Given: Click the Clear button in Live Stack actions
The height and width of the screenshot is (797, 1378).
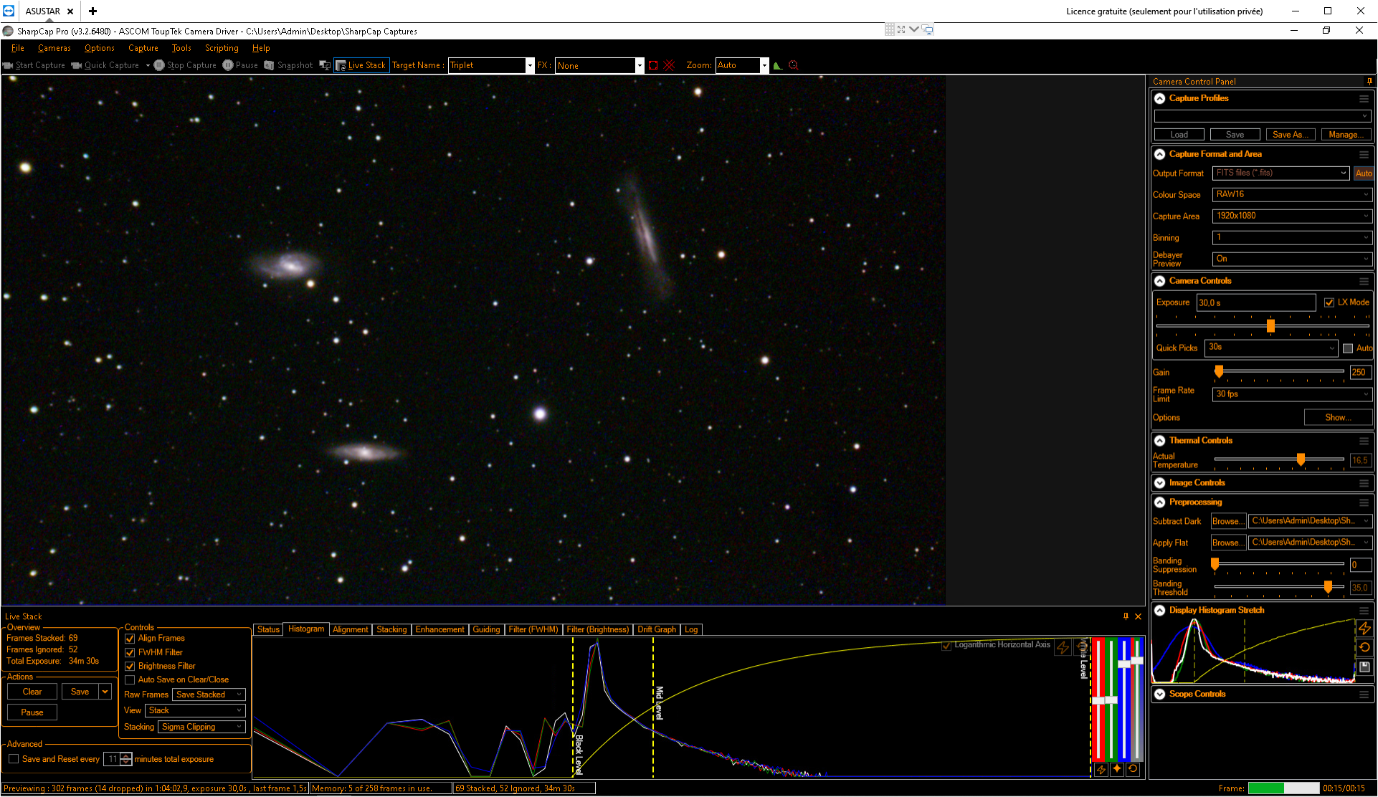Looking at the screenshot, I should (32, 692).
